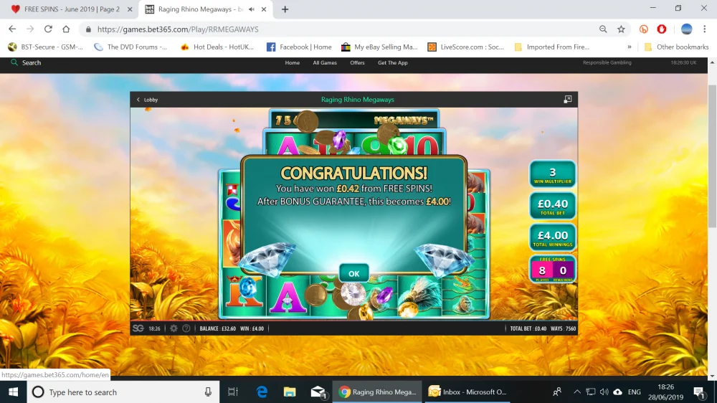
Task: Go back to Lobby
Action: (x=147, y=100)
